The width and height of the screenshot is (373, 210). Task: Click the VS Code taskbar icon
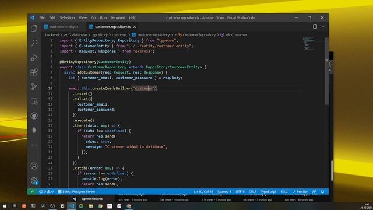(72, 206)
